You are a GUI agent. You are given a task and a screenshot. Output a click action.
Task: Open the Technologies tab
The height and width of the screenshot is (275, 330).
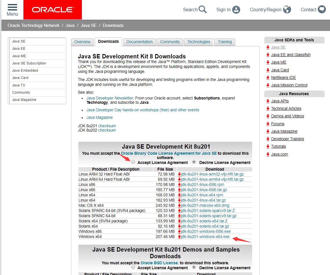pos(199,42)
